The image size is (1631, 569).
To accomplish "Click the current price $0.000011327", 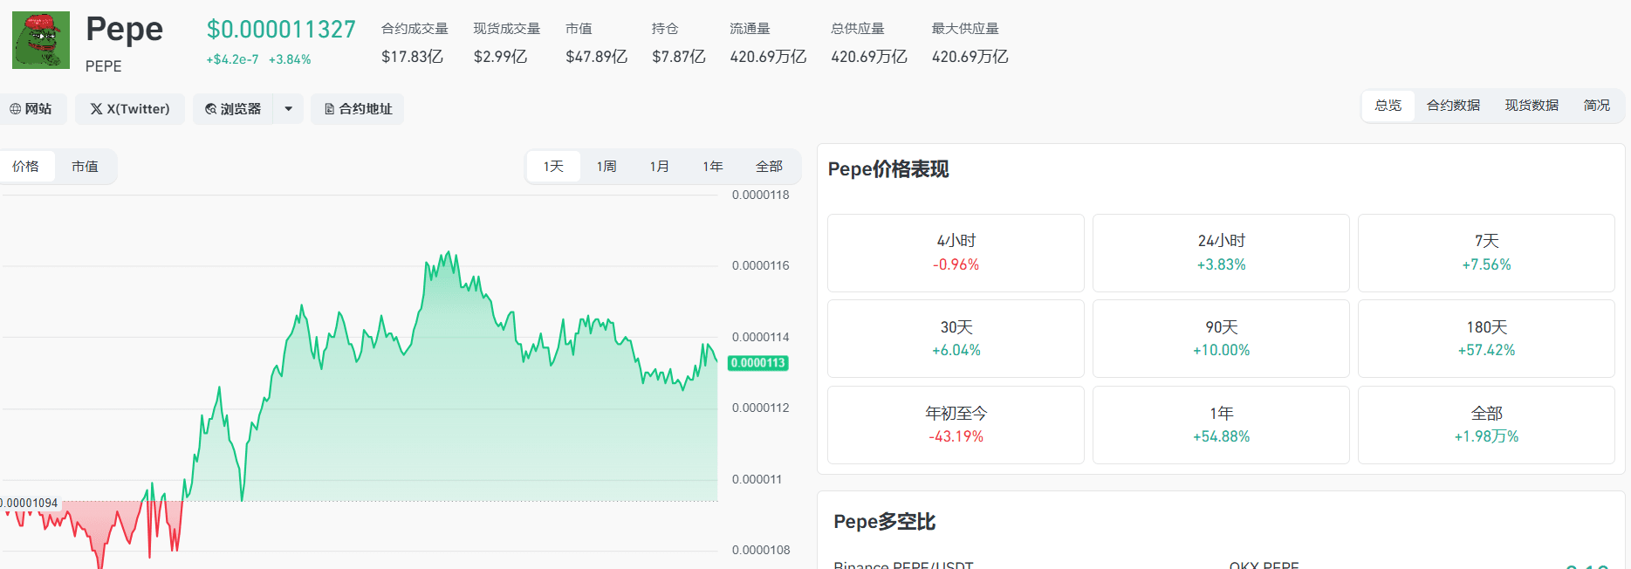I will pyautogui.click(x=281, y=30).
